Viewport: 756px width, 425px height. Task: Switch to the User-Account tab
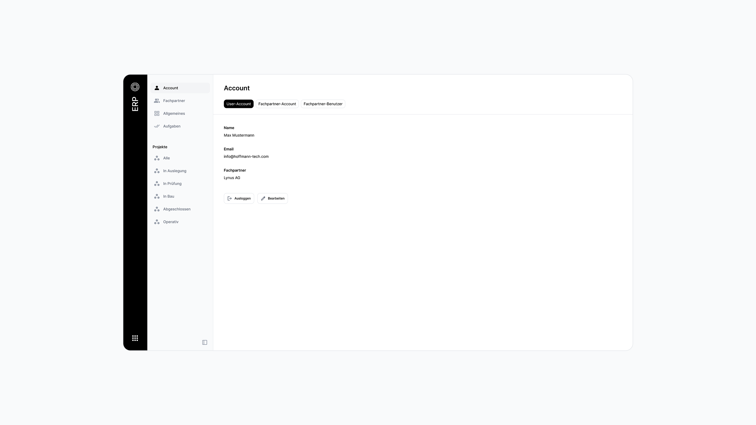238,104
